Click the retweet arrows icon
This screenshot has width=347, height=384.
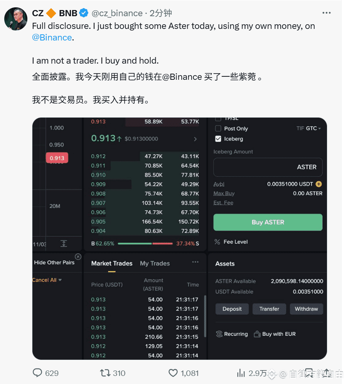click(x=105, y=373)
